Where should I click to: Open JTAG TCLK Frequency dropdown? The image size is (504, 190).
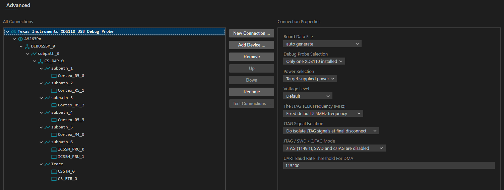[323, 114]
